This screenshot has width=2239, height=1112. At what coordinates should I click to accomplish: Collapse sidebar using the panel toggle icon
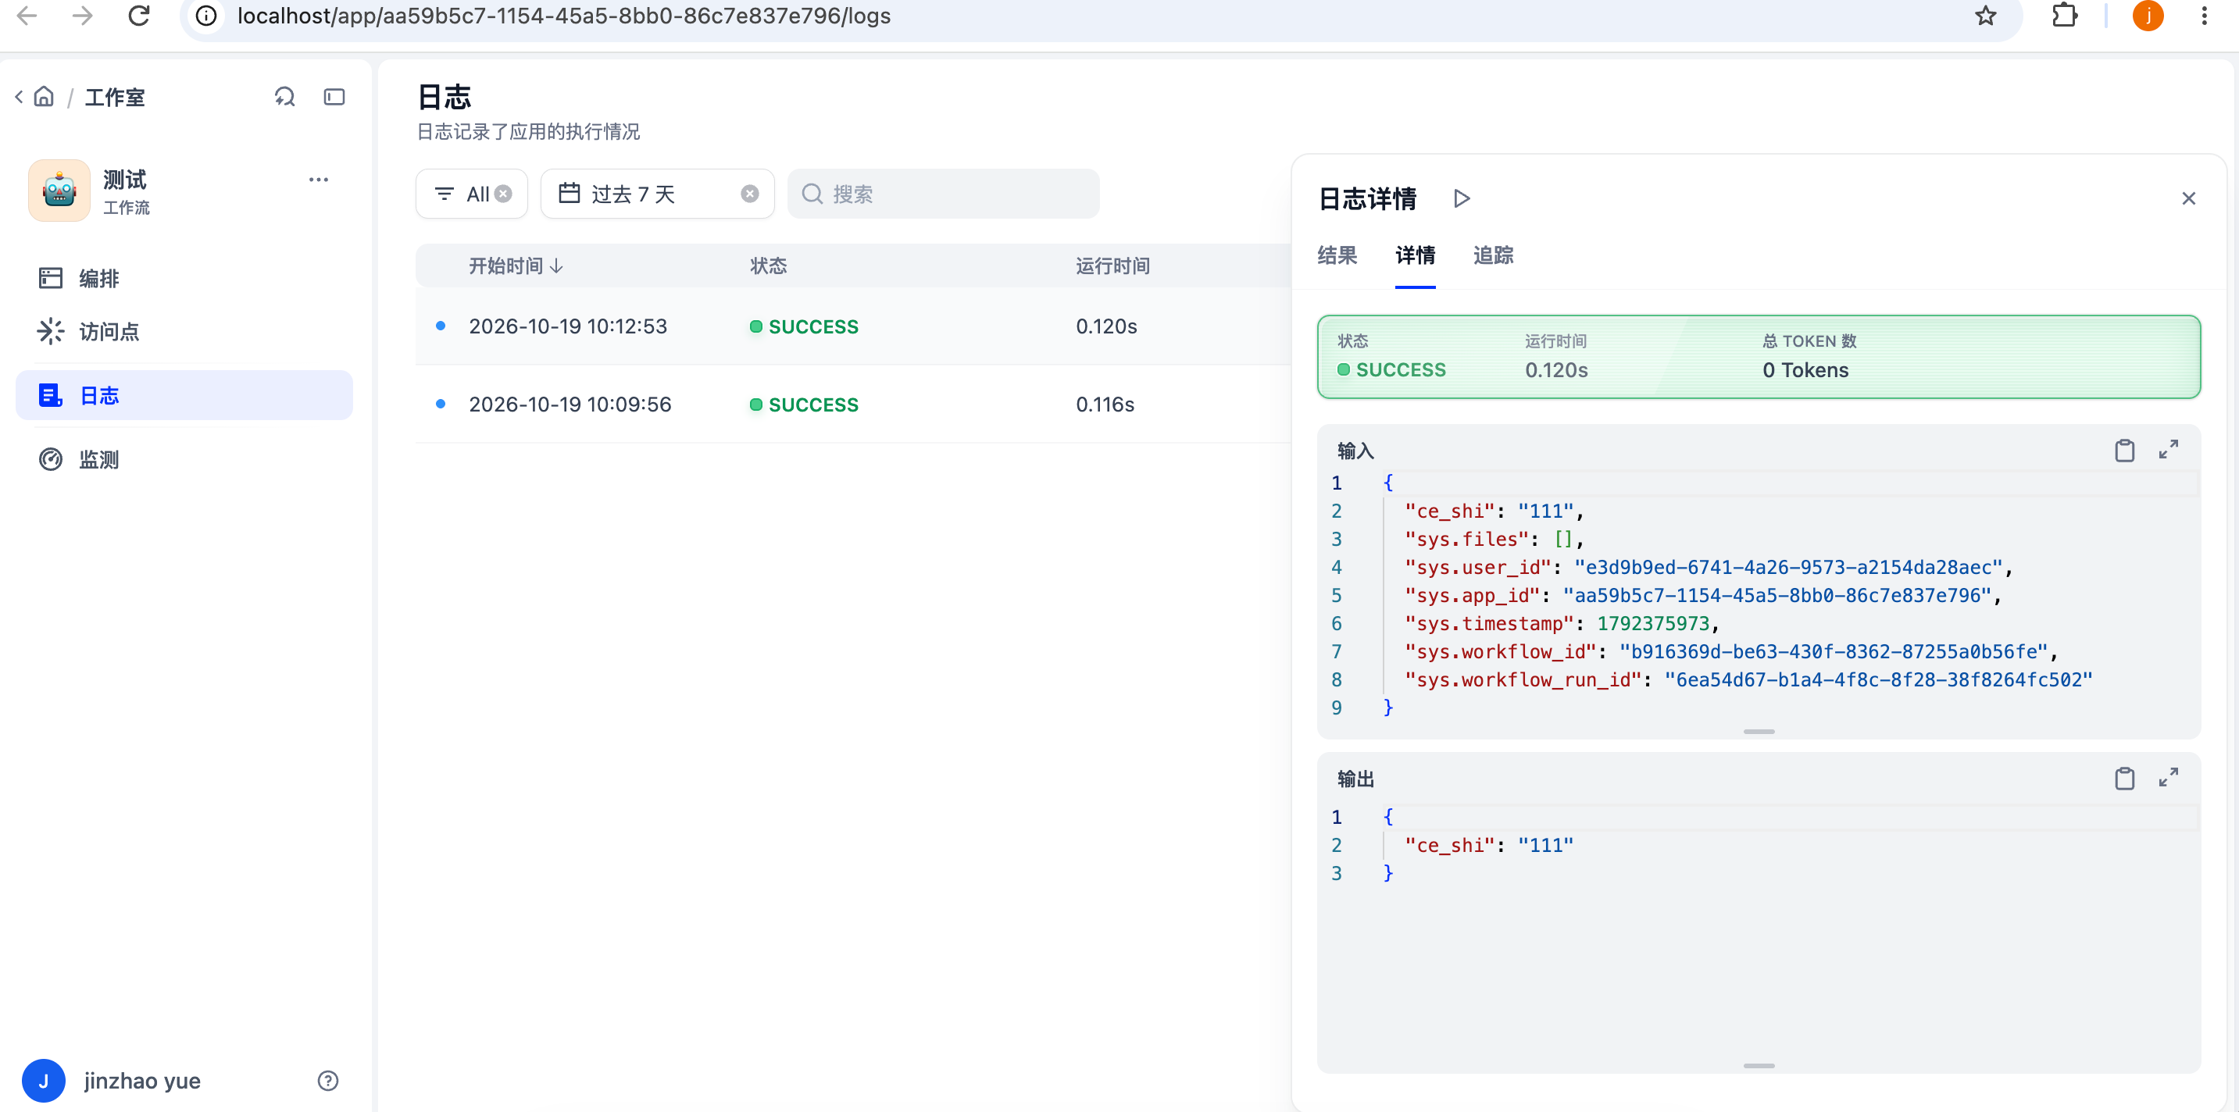(334, 96)
